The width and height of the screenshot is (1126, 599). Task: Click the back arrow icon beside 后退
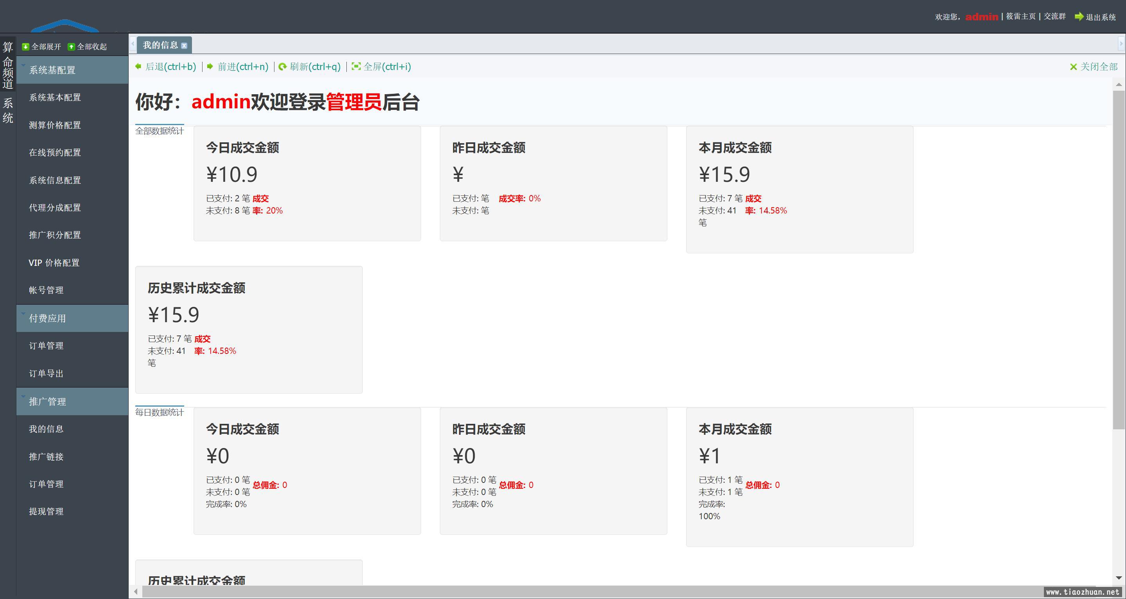click(x=138, y=66)
